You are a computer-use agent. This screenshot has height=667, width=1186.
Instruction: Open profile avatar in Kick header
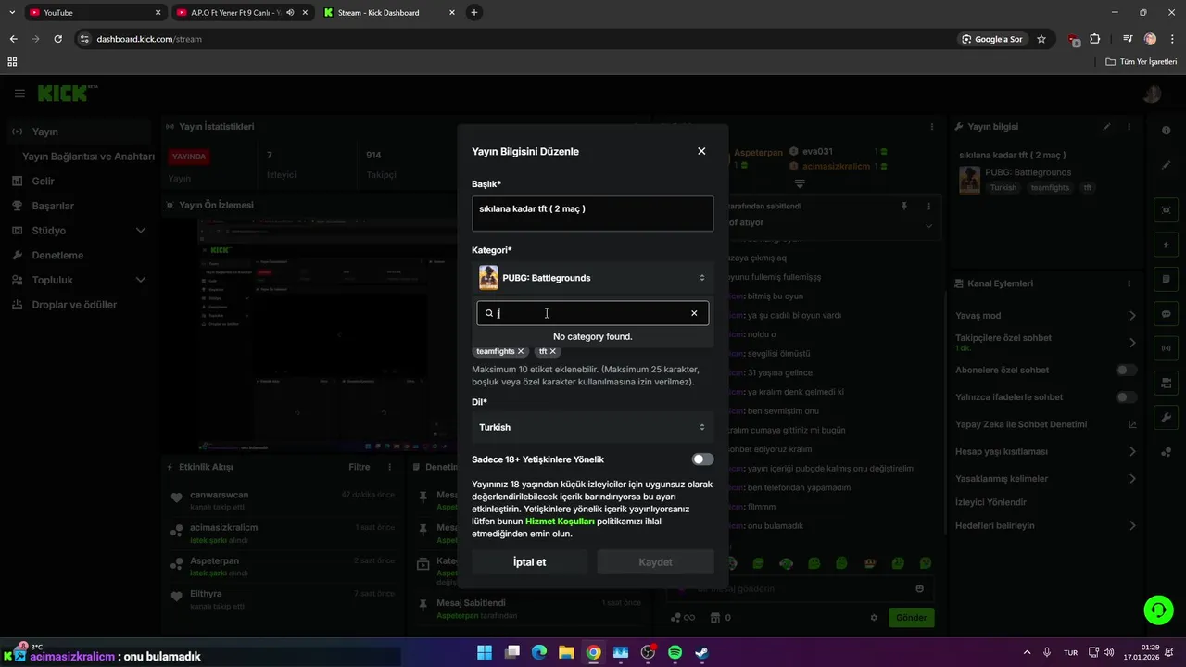[1152, 94]
